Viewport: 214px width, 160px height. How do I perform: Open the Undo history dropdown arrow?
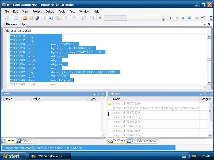[x=70, y=18]
